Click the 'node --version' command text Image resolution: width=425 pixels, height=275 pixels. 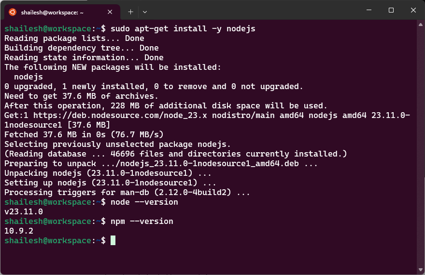144,202
